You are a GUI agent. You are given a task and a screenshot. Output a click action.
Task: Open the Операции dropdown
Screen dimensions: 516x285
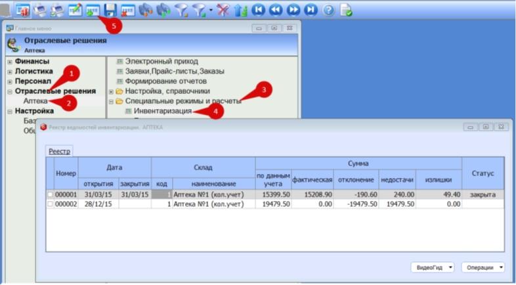tap(483, 267)
